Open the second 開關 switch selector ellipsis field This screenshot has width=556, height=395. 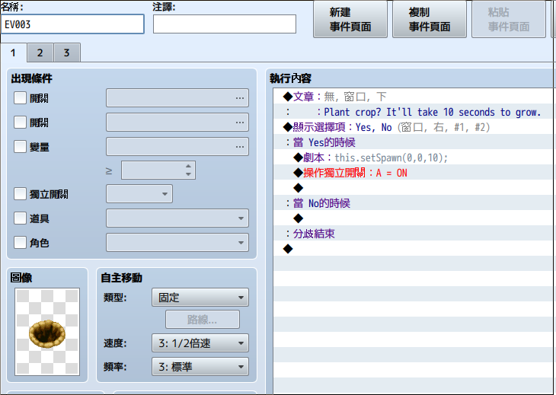click(x=177, y=123)
